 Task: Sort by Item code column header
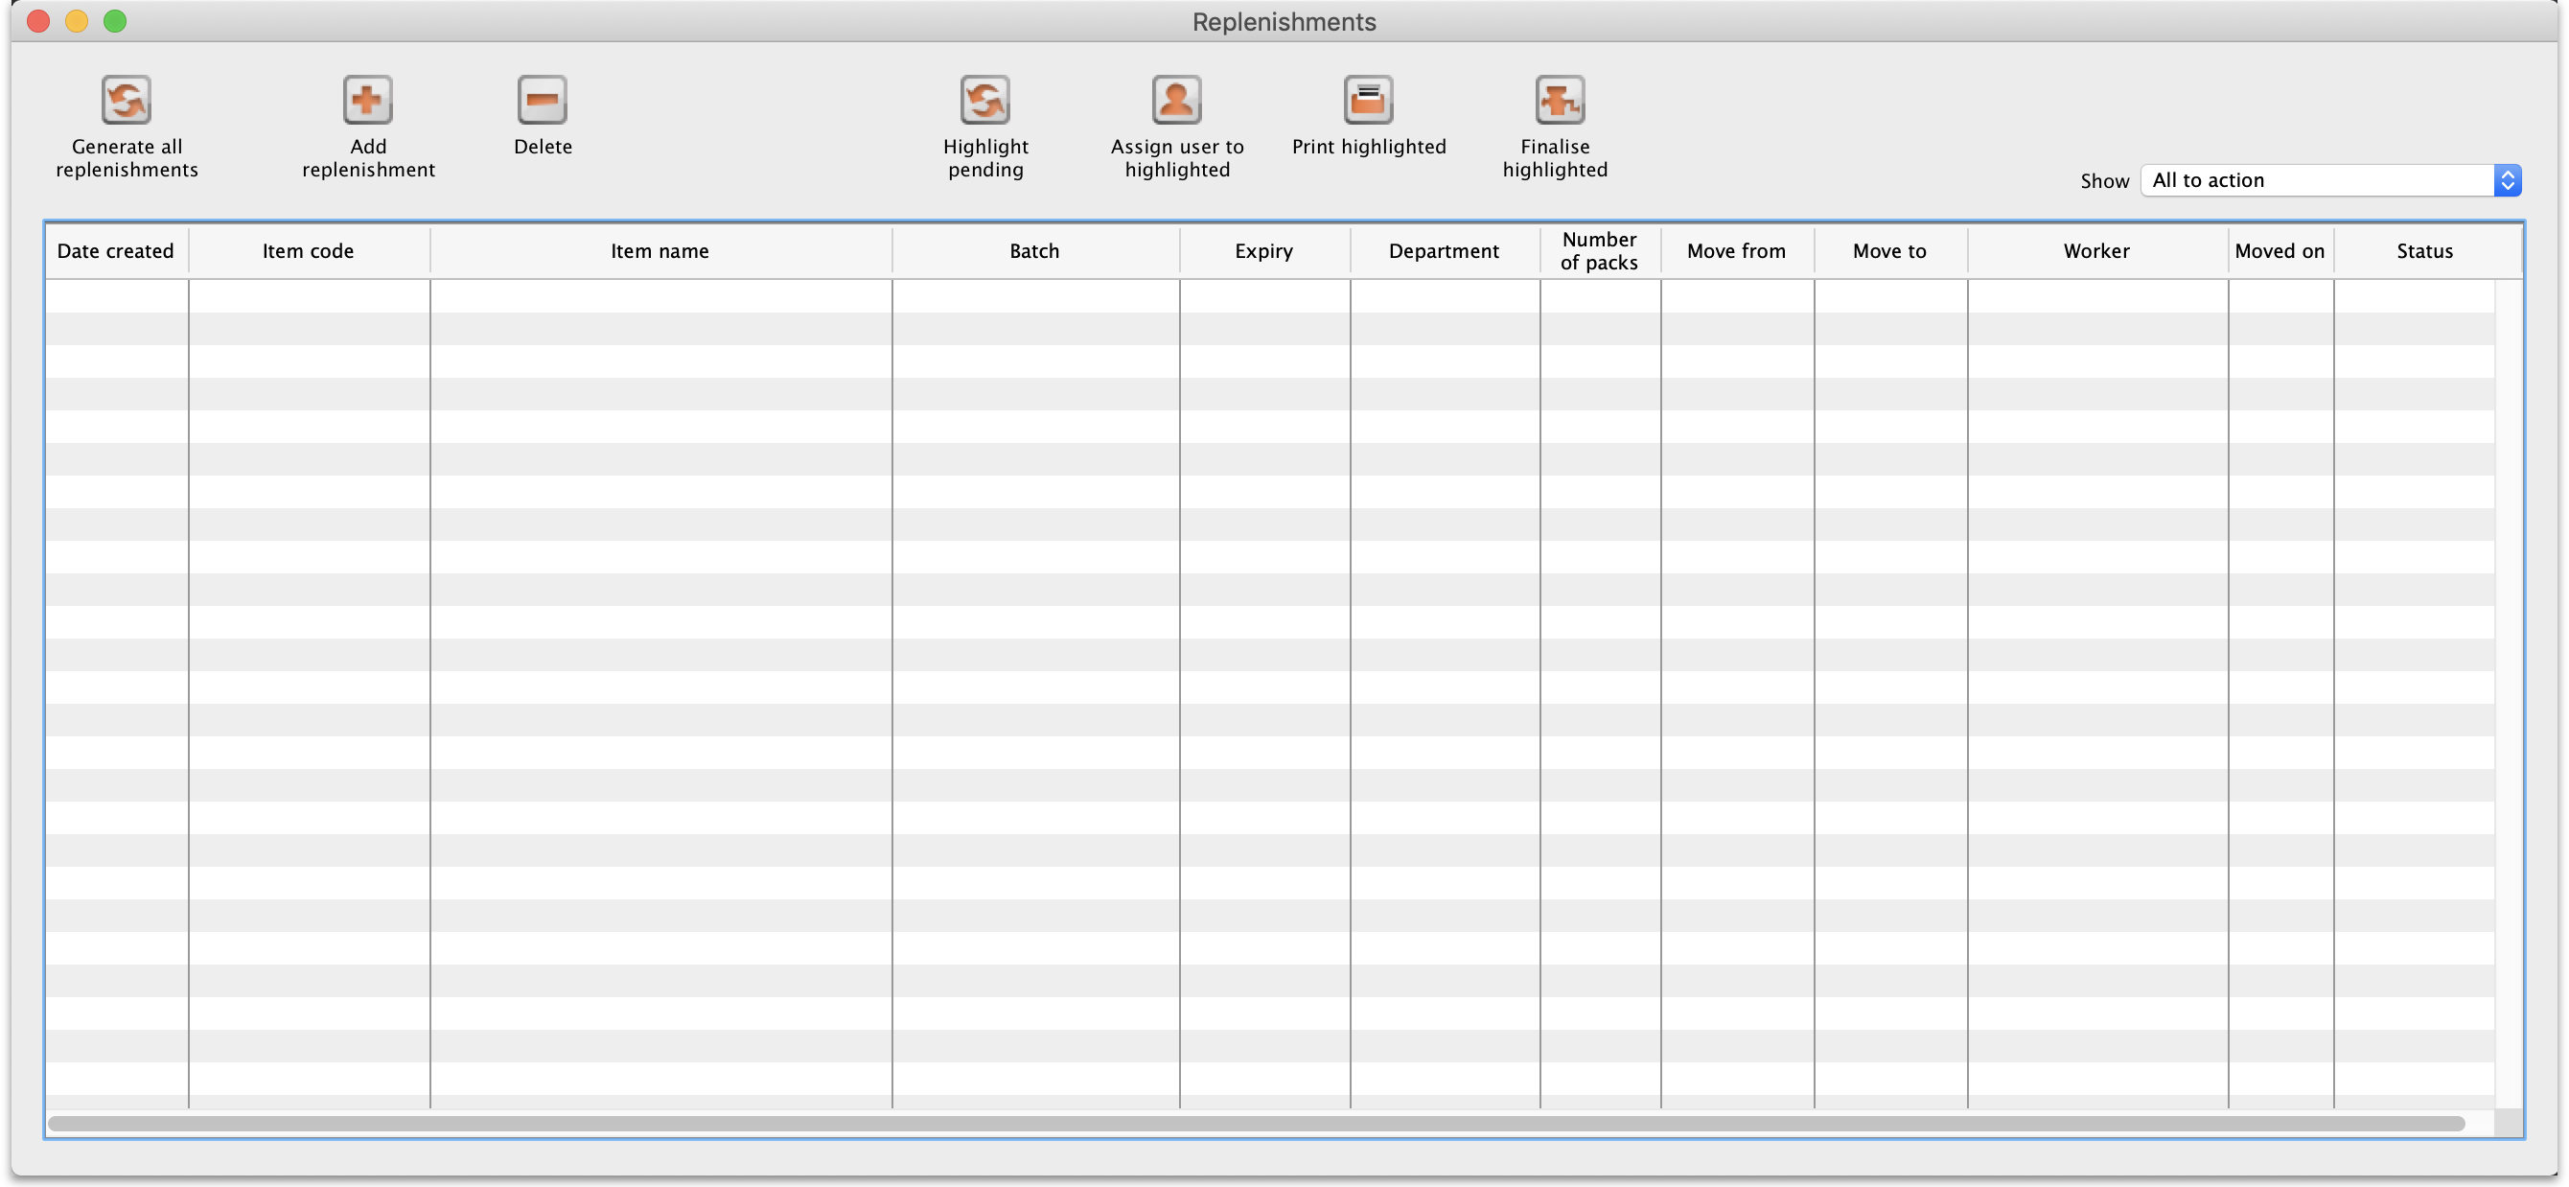[x=308, y=251]
